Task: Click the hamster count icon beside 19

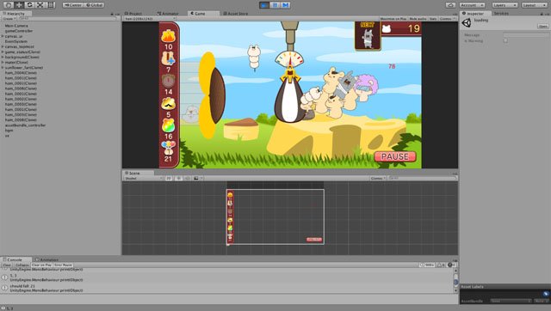Action: pos(387,28)
